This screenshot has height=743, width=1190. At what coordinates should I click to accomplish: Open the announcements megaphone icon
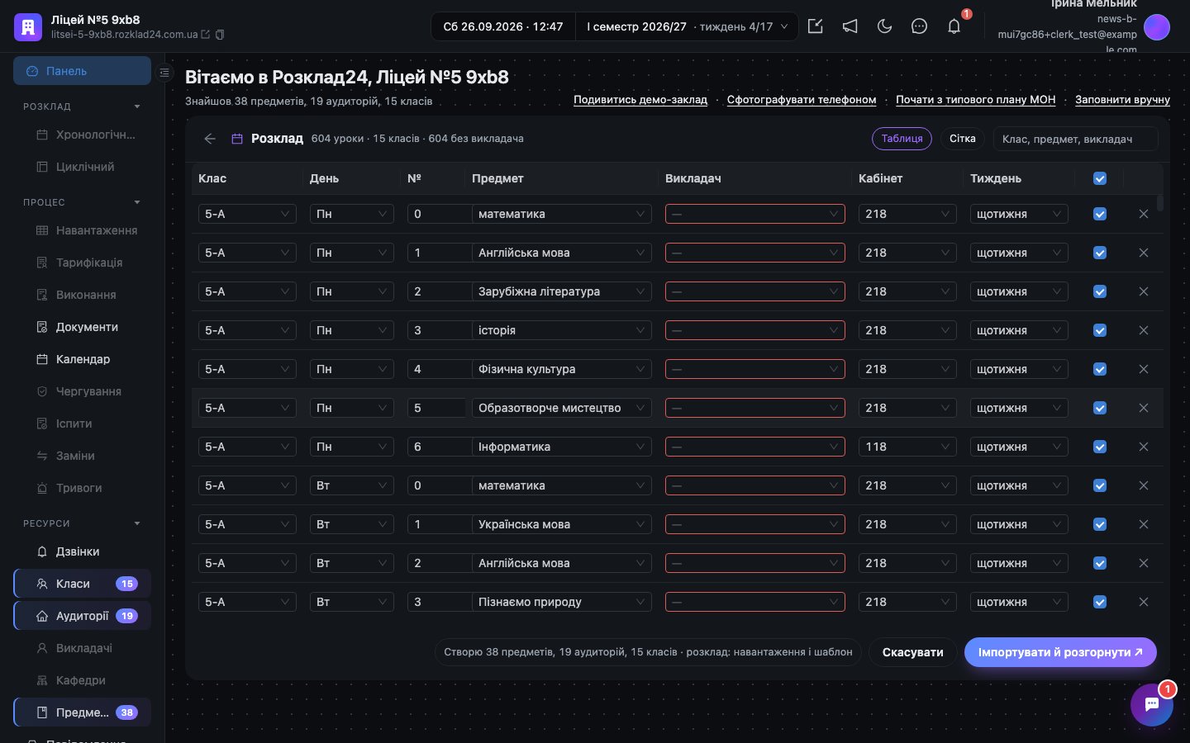[850, 26]
